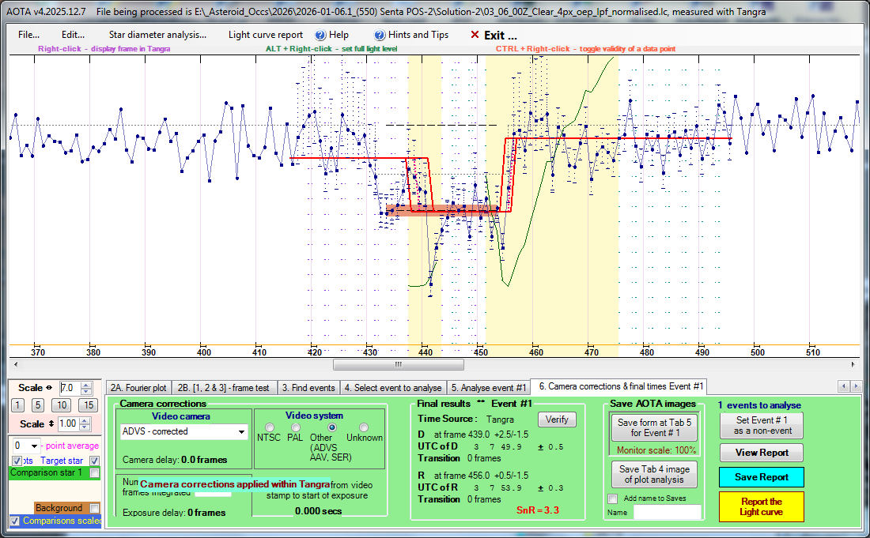Click the red X Exit icon
The image size is (870, 538).
475,35
